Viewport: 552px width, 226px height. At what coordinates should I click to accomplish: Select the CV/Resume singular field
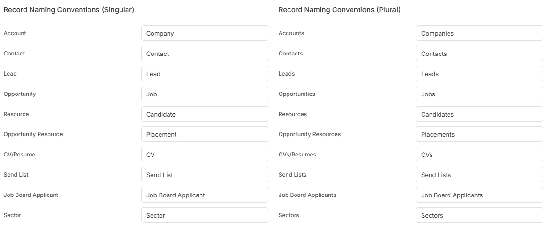pos(205,155)
